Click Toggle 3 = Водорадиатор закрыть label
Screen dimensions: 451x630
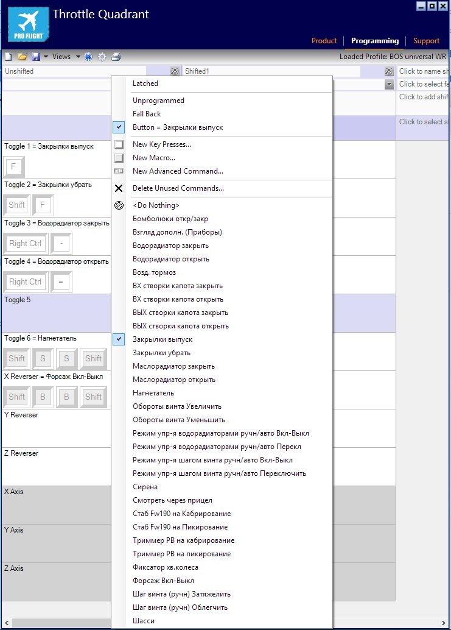point(57,223)
